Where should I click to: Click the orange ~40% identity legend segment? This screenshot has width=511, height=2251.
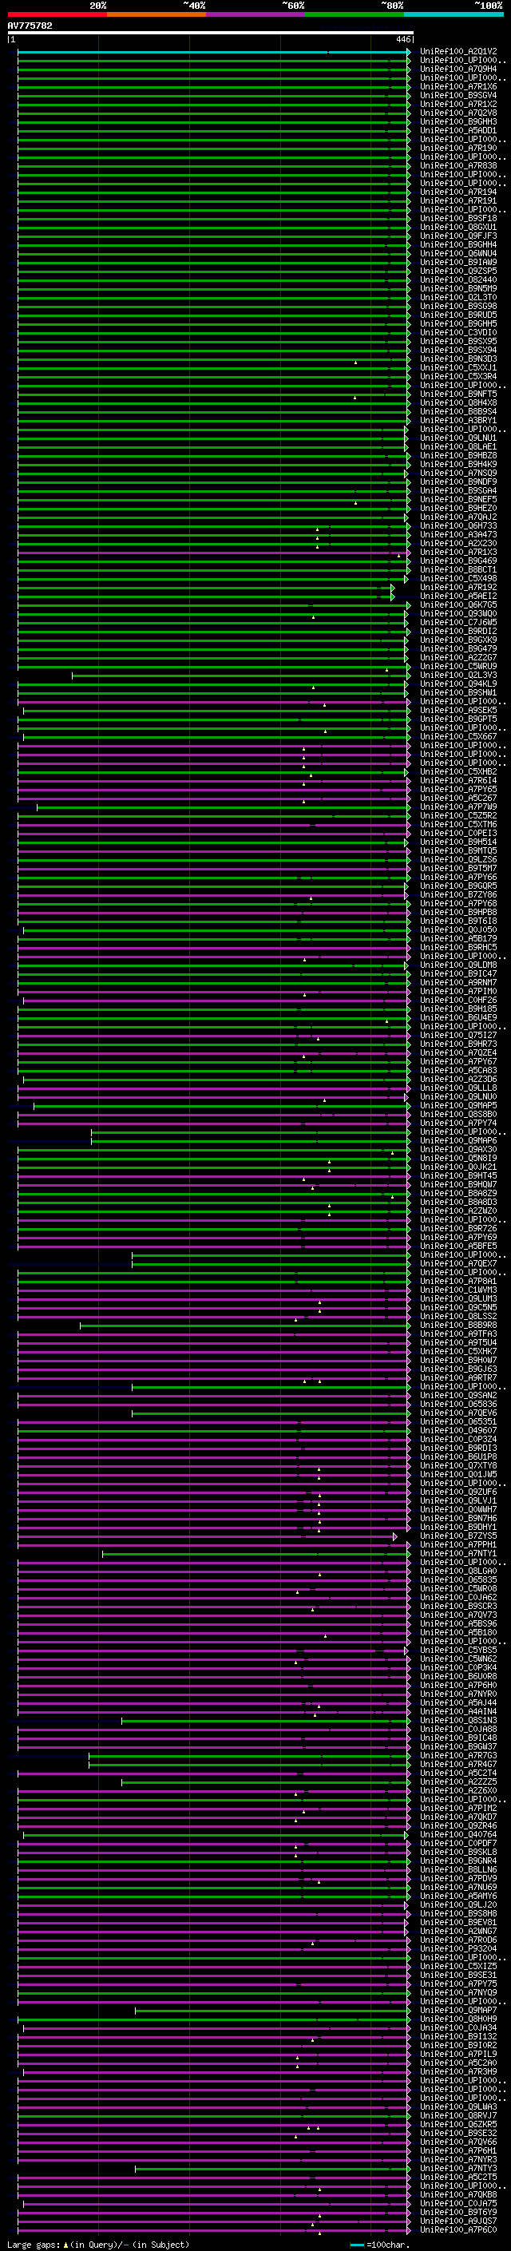(x=156, y=15)
